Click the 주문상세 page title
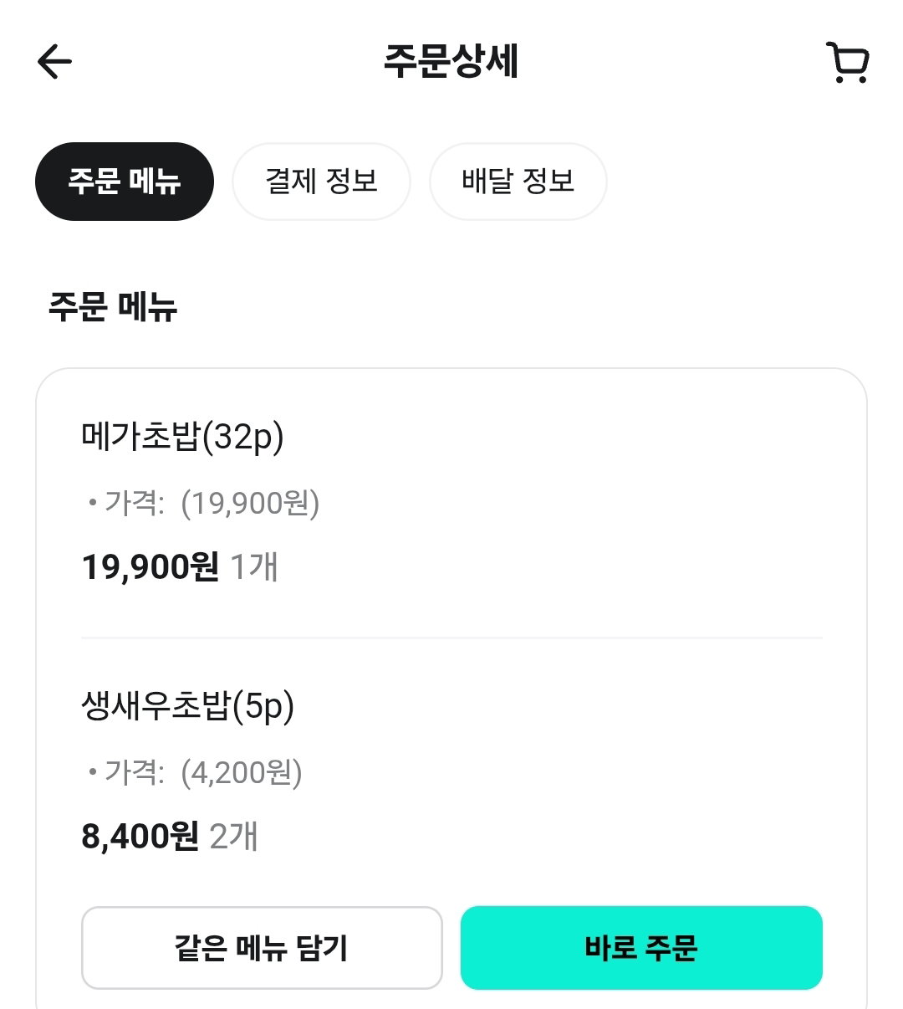 pos(451,62)
